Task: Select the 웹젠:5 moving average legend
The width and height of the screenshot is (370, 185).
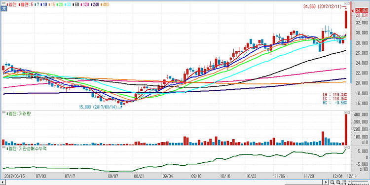Action: (x=26, y=4)
